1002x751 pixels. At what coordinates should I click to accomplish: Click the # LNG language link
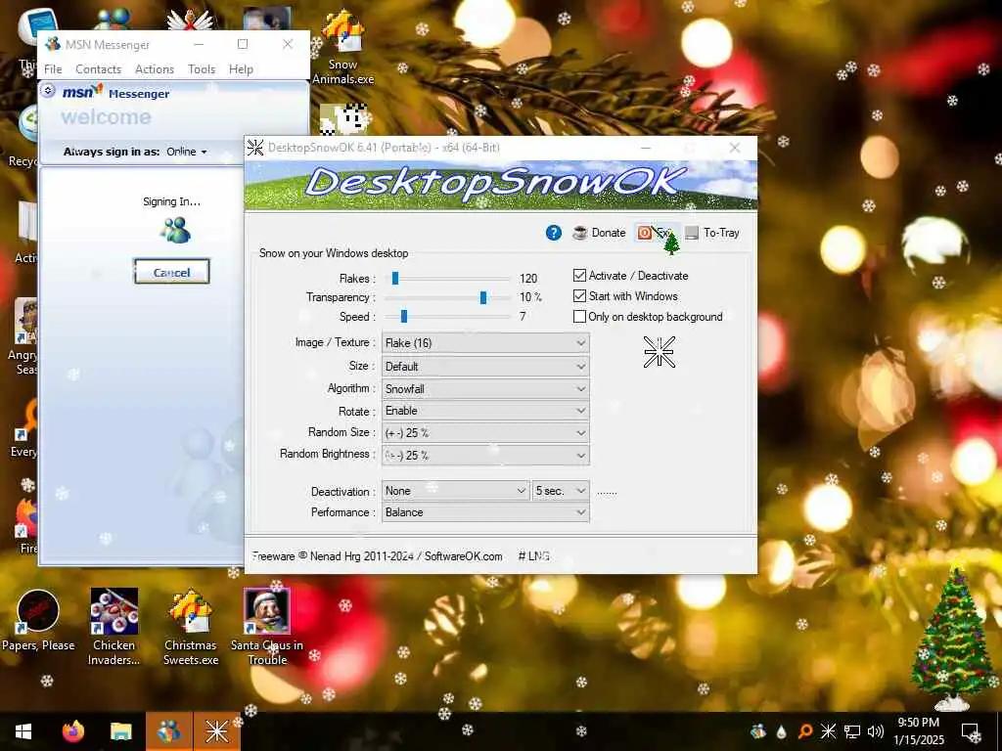533,556
